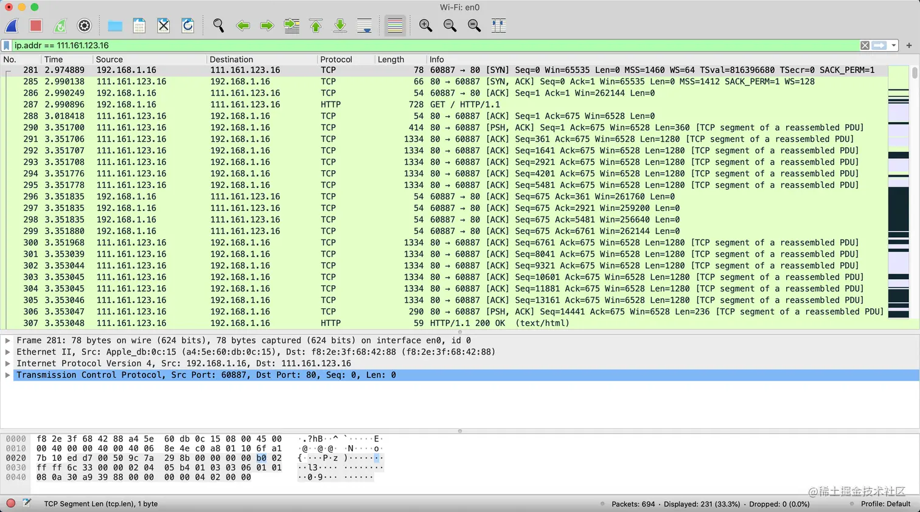
Task: Click hex offset row 0030
Action: pos(16,468)
